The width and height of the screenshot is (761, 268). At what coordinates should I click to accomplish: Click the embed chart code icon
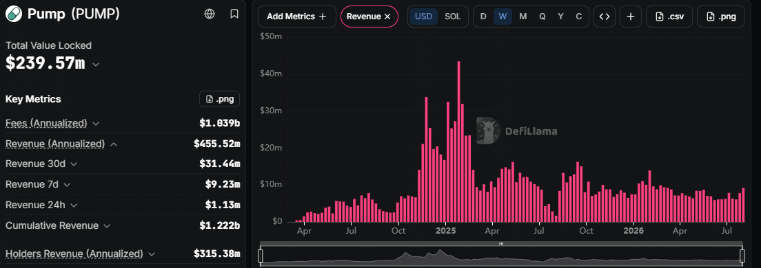click(605, 16)
